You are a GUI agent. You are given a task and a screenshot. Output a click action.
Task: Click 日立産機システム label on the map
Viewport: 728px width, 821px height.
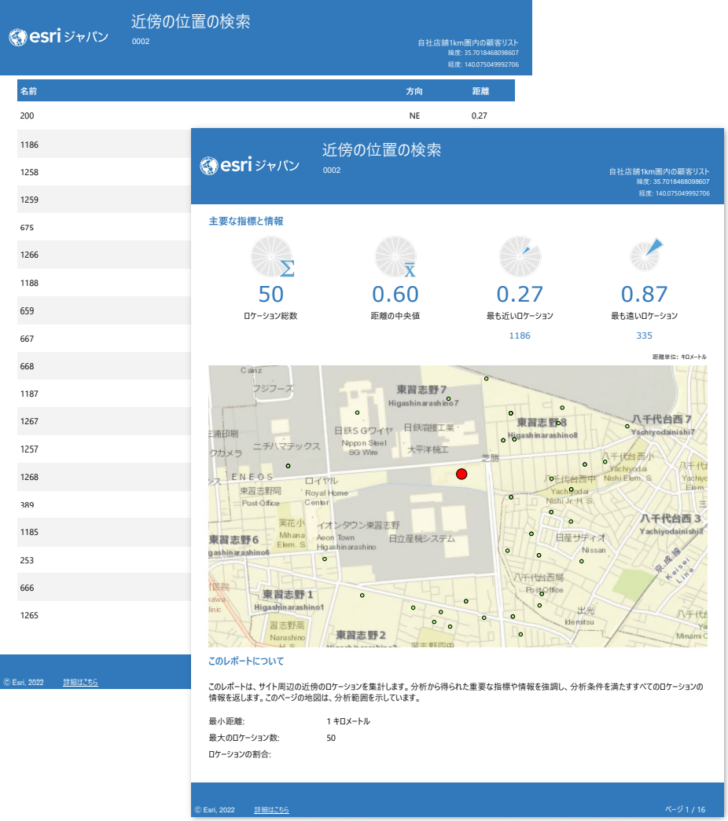(x=422, y=539)
